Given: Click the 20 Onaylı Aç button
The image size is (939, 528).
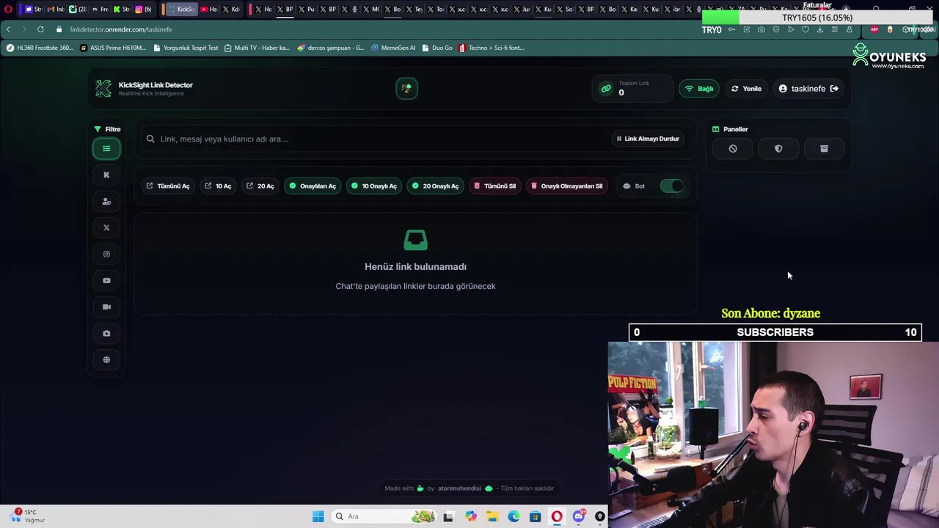Looking at the screenshot, I should click(x=435, y=186).
